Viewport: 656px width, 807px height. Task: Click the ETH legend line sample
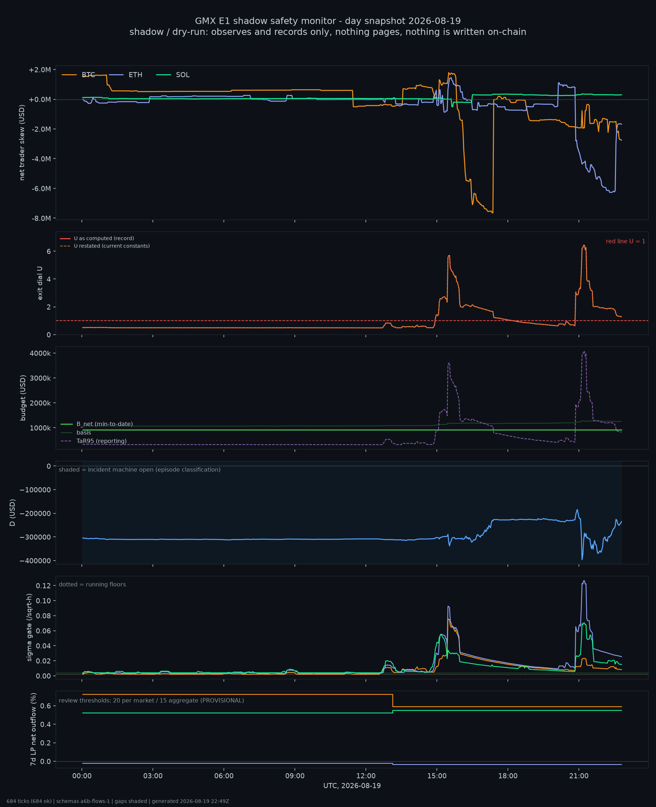tap(116, 75)
